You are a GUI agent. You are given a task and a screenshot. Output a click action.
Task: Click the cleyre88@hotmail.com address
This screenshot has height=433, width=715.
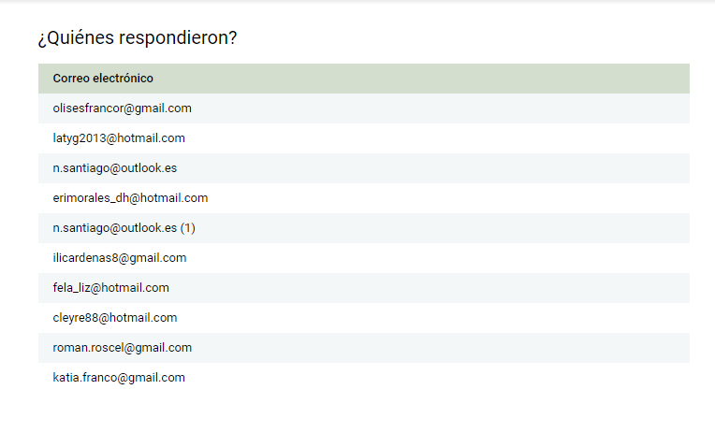pos(115,318)
